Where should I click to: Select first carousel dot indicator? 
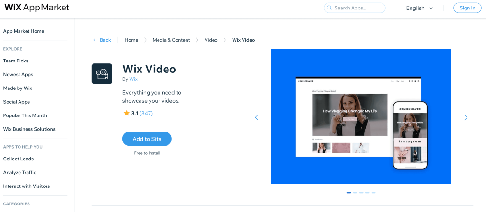pyautogui.click(x=349, y=193)
